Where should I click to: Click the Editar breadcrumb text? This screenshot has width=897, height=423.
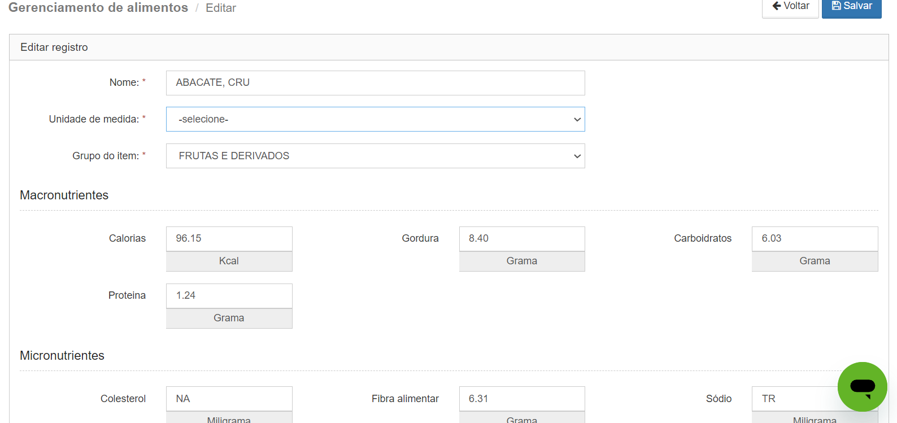click(221, 8)
